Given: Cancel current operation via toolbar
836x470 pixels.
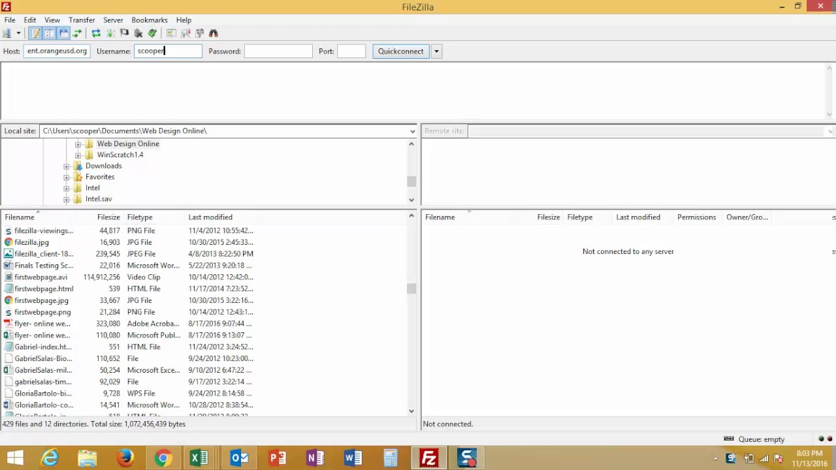Looking at the screenshot, I should (124, 33).
